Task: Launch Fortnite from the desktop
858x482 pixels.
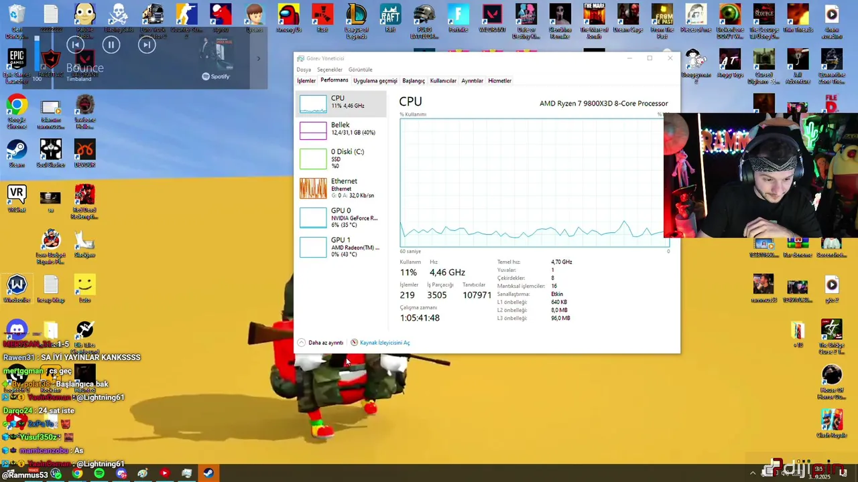Action: click(x=458, y=18)
